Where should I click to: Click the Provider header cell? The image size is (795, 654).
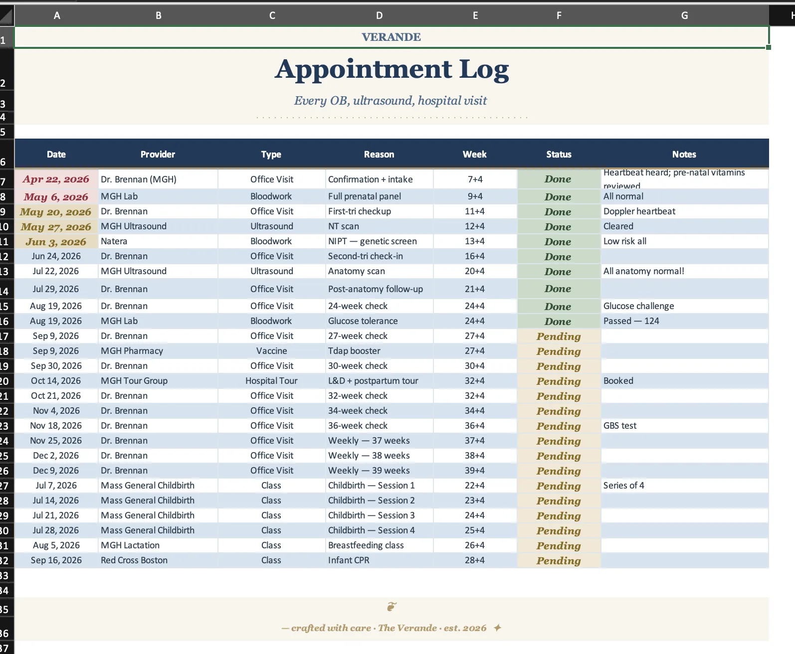pyautogui.click(x=158, y=154)
